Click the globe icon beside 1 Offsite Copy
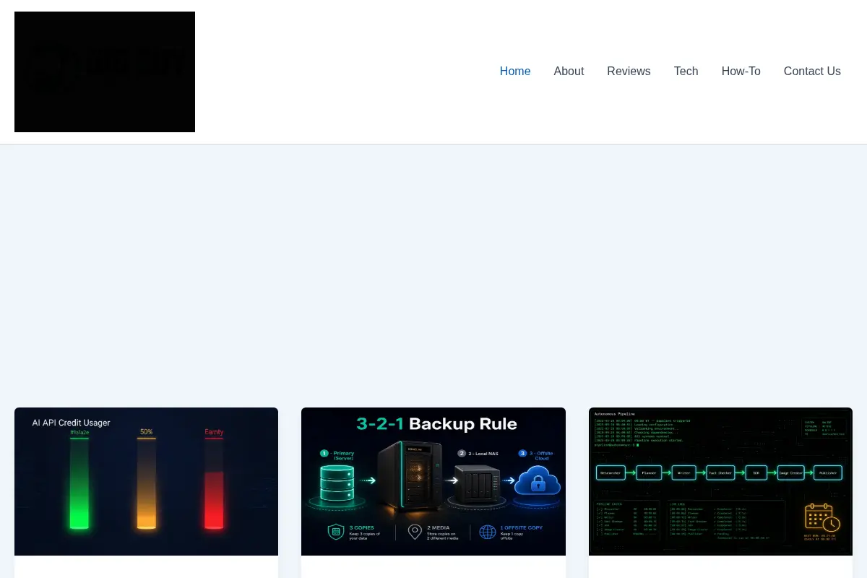The image size is (867, 578). coord(488,532)
